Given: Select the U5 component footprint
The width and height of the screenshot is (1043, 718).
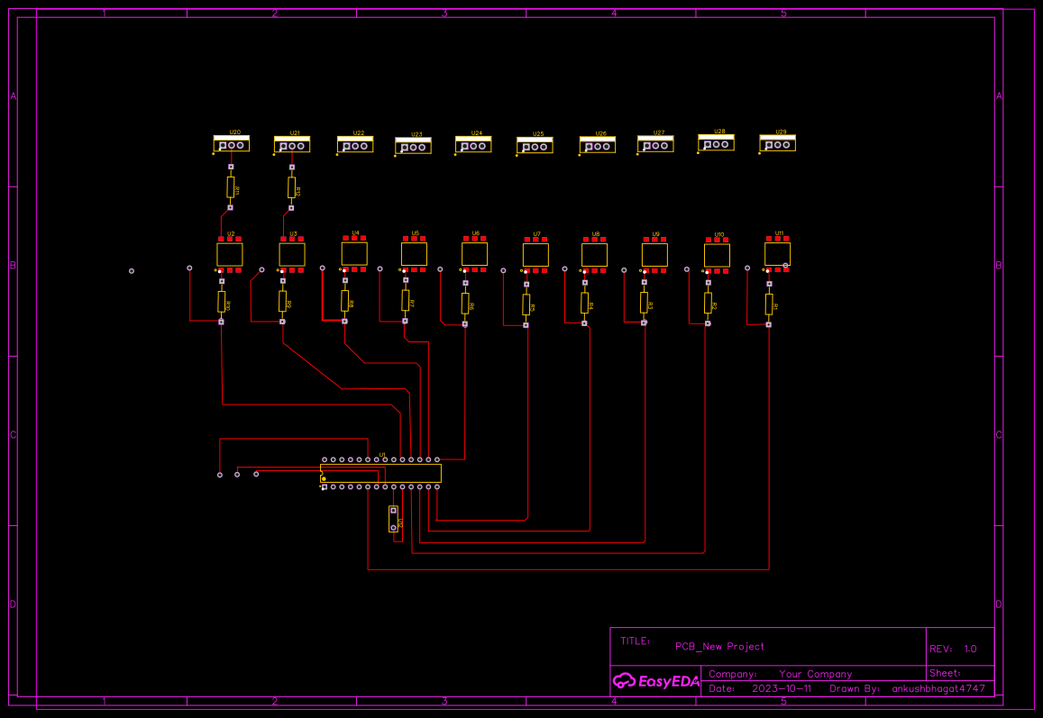Looking at the screenshot, I should point(414,254).
